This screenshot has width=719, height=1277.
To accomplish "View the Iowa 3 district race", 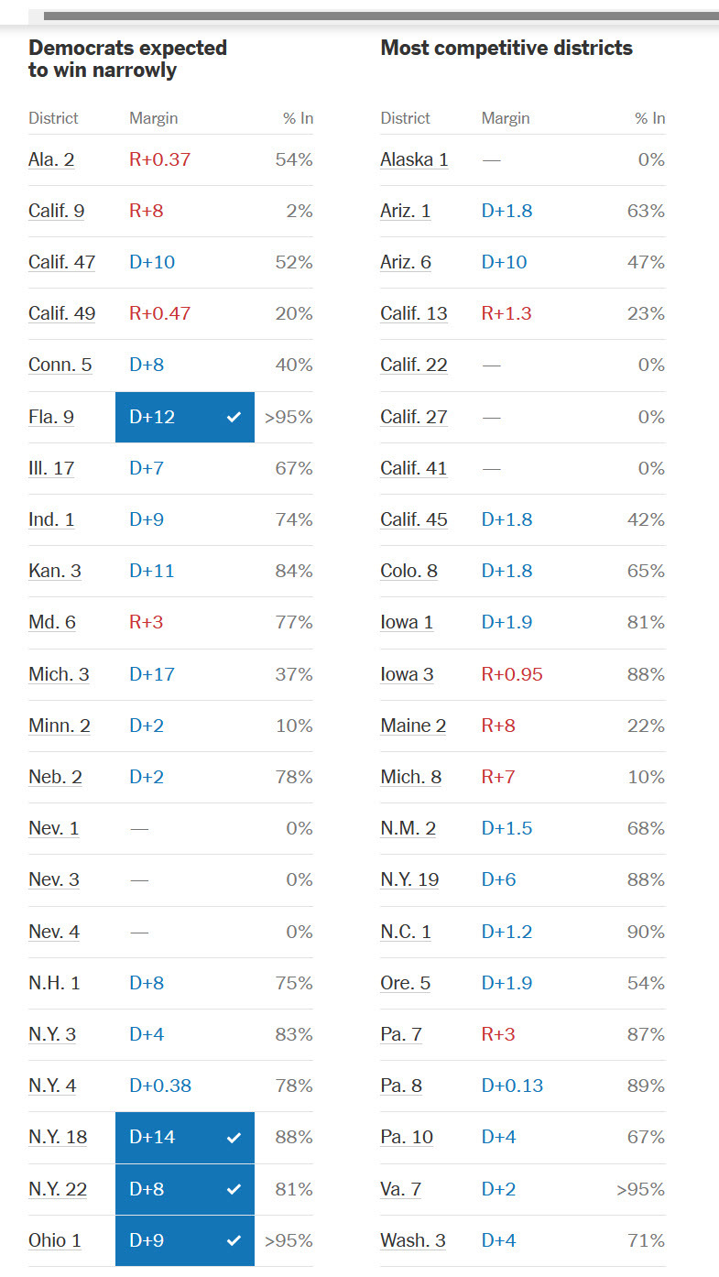I will coord(407,674).
